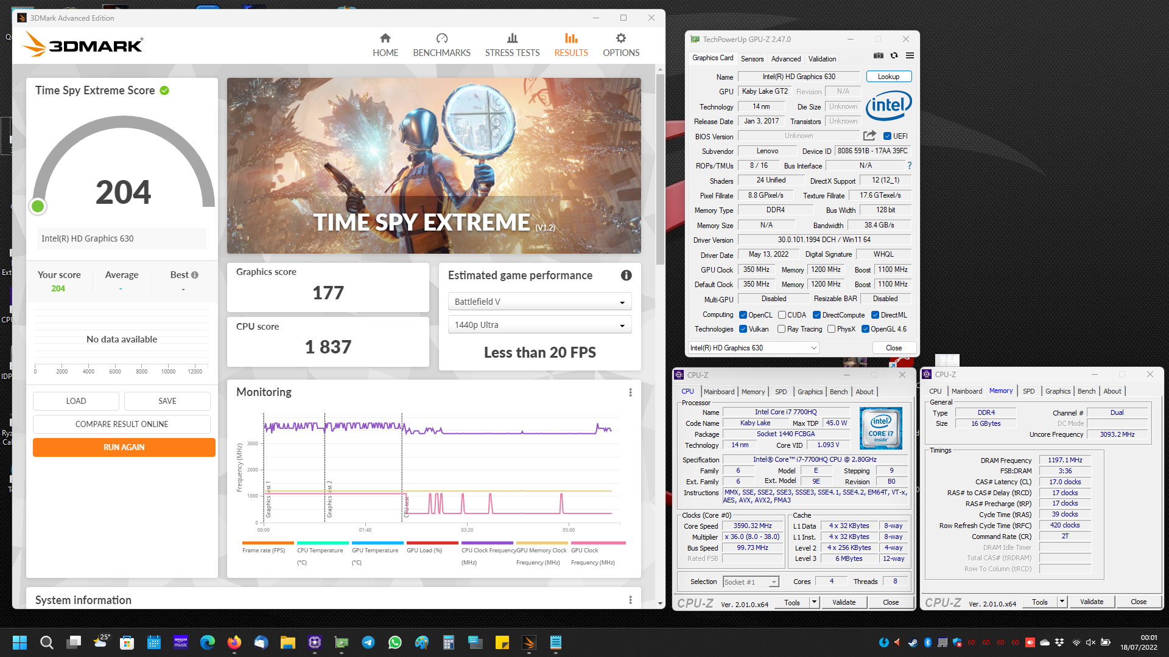
Task: Toggle CUDA checkbox in GPU-Z
Action: tap(782, 315)
